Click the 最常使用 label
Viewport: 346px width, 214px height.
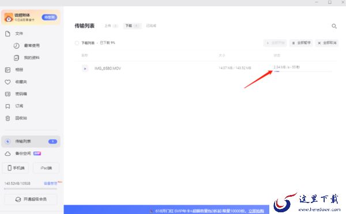pyautogui.click(x=32, y=45)
